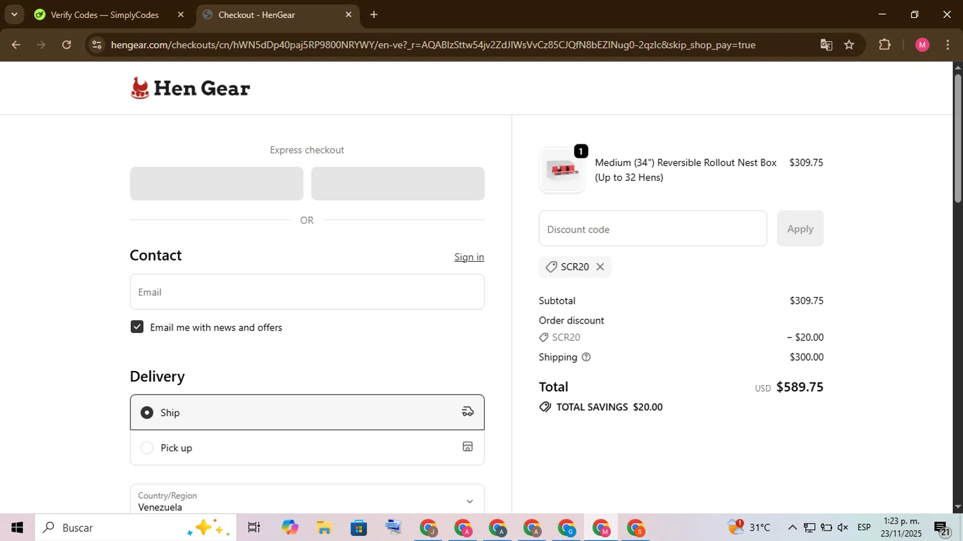The width and height of the screenshot is (963, 541).
Task: Open shipping info help icon
Action: click(x=586, y=357)
